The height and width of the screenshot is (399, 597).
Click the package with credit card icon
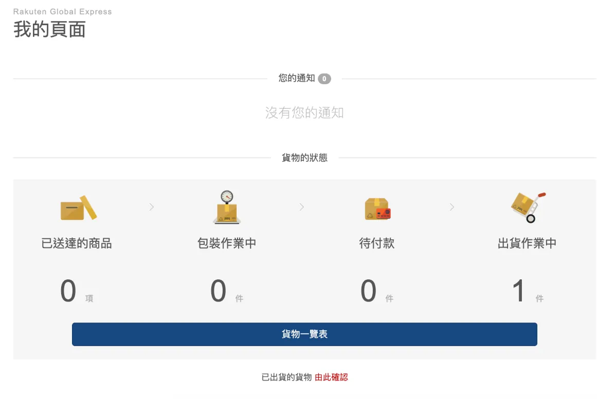(x=377, y=208)
